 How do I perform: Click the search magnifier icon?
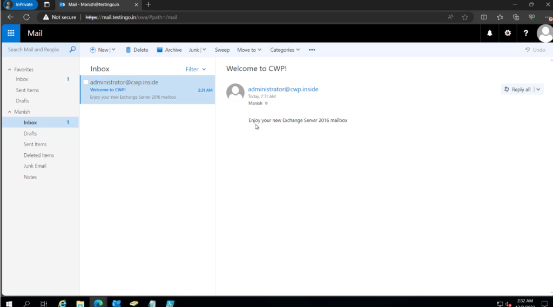(x=72, y=50)
